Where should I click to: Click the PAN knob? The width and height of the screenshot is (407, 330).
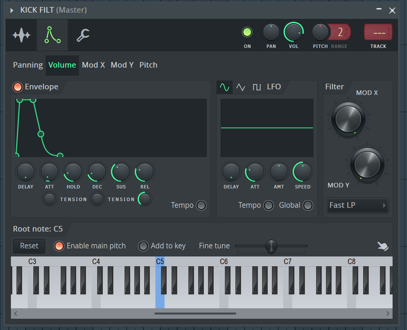point(271,32)
